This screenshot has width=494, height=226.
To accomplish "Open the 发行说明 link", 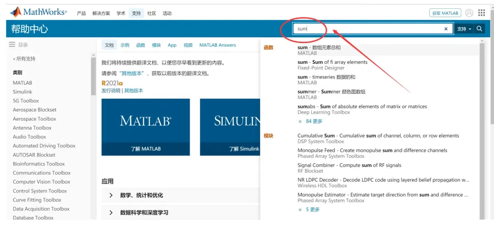I will point(111,90).
